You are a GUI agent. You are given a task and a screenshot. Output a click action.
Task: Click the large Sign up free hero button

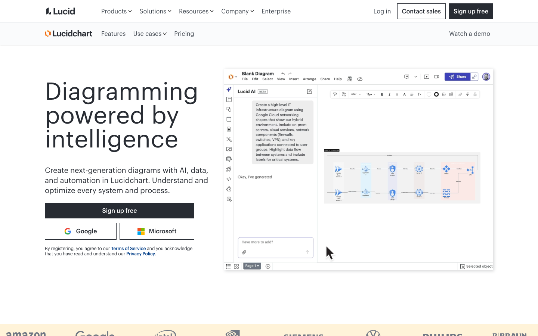pos(120,211)
